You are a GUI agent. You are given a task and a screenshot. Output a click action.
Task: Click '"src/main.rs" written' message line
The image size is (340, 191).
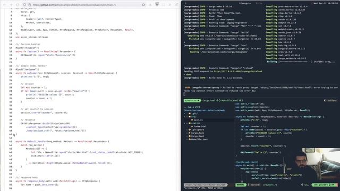click(203, 188)
